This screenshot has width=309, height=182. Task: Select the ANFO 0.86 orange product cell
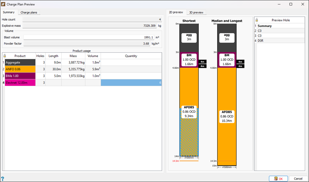(20, 69)
